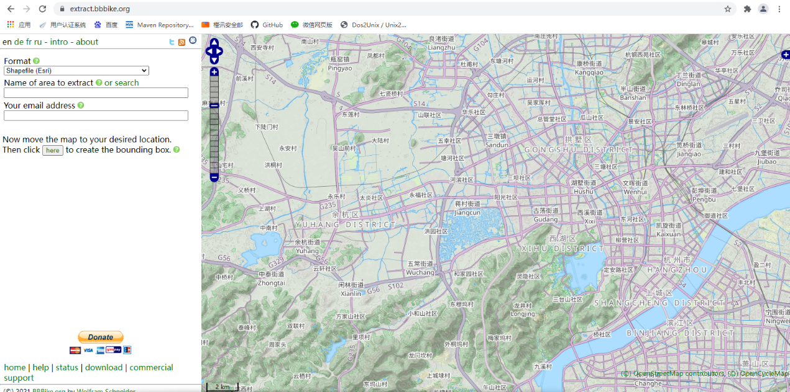The height and width of the screenshot is (392, 790).
Task: Pan the map south with down arrow
Action: (x=214, y=60)
